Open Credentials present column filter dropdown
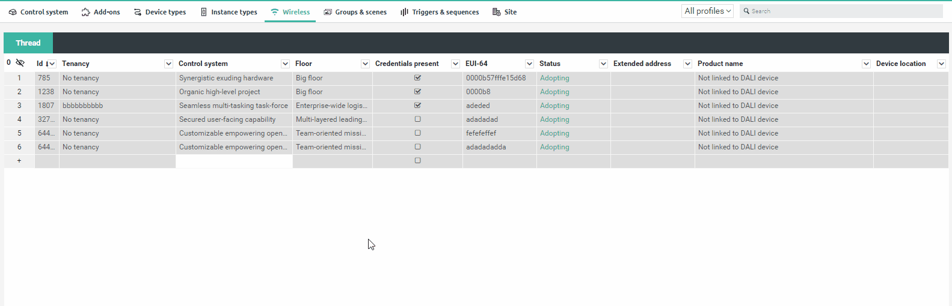 point(455,64)
